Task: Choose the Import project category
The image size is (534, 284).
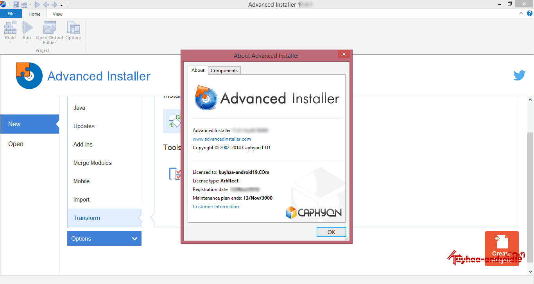Action: coord(104,200)
